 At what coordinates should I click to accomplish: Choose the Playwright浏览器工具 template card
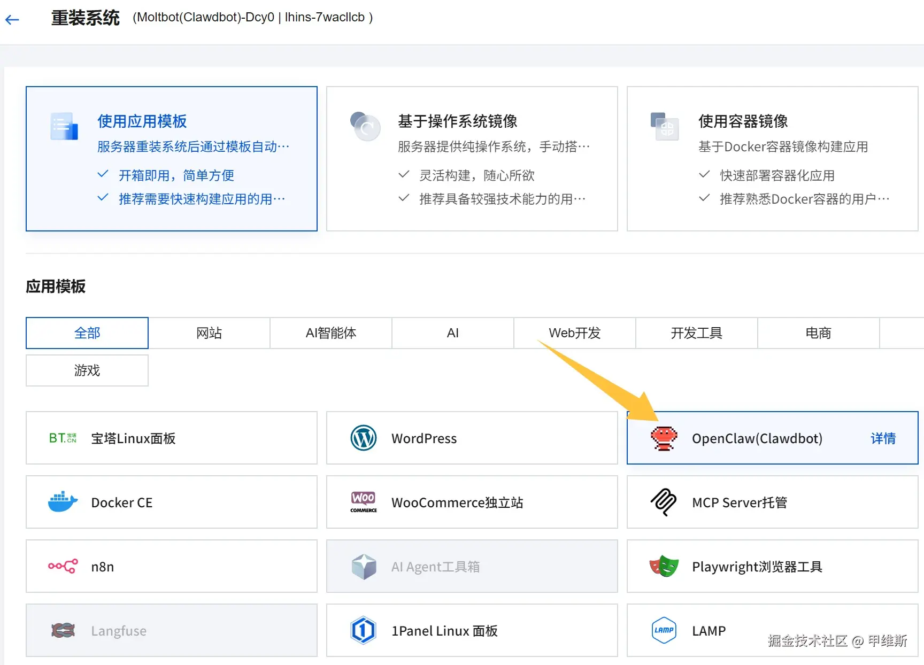[773, 566]
